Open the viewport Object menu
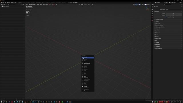 click(x=47, y=5)
